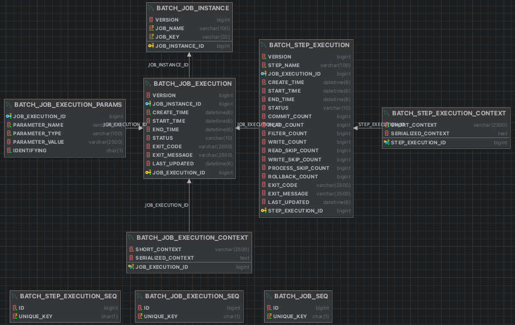This screenshot has height=325, width=515.
Task: Select EXIT_CODE column in BATCH_STEP_EXECUTION
Action: pos(306,185)
